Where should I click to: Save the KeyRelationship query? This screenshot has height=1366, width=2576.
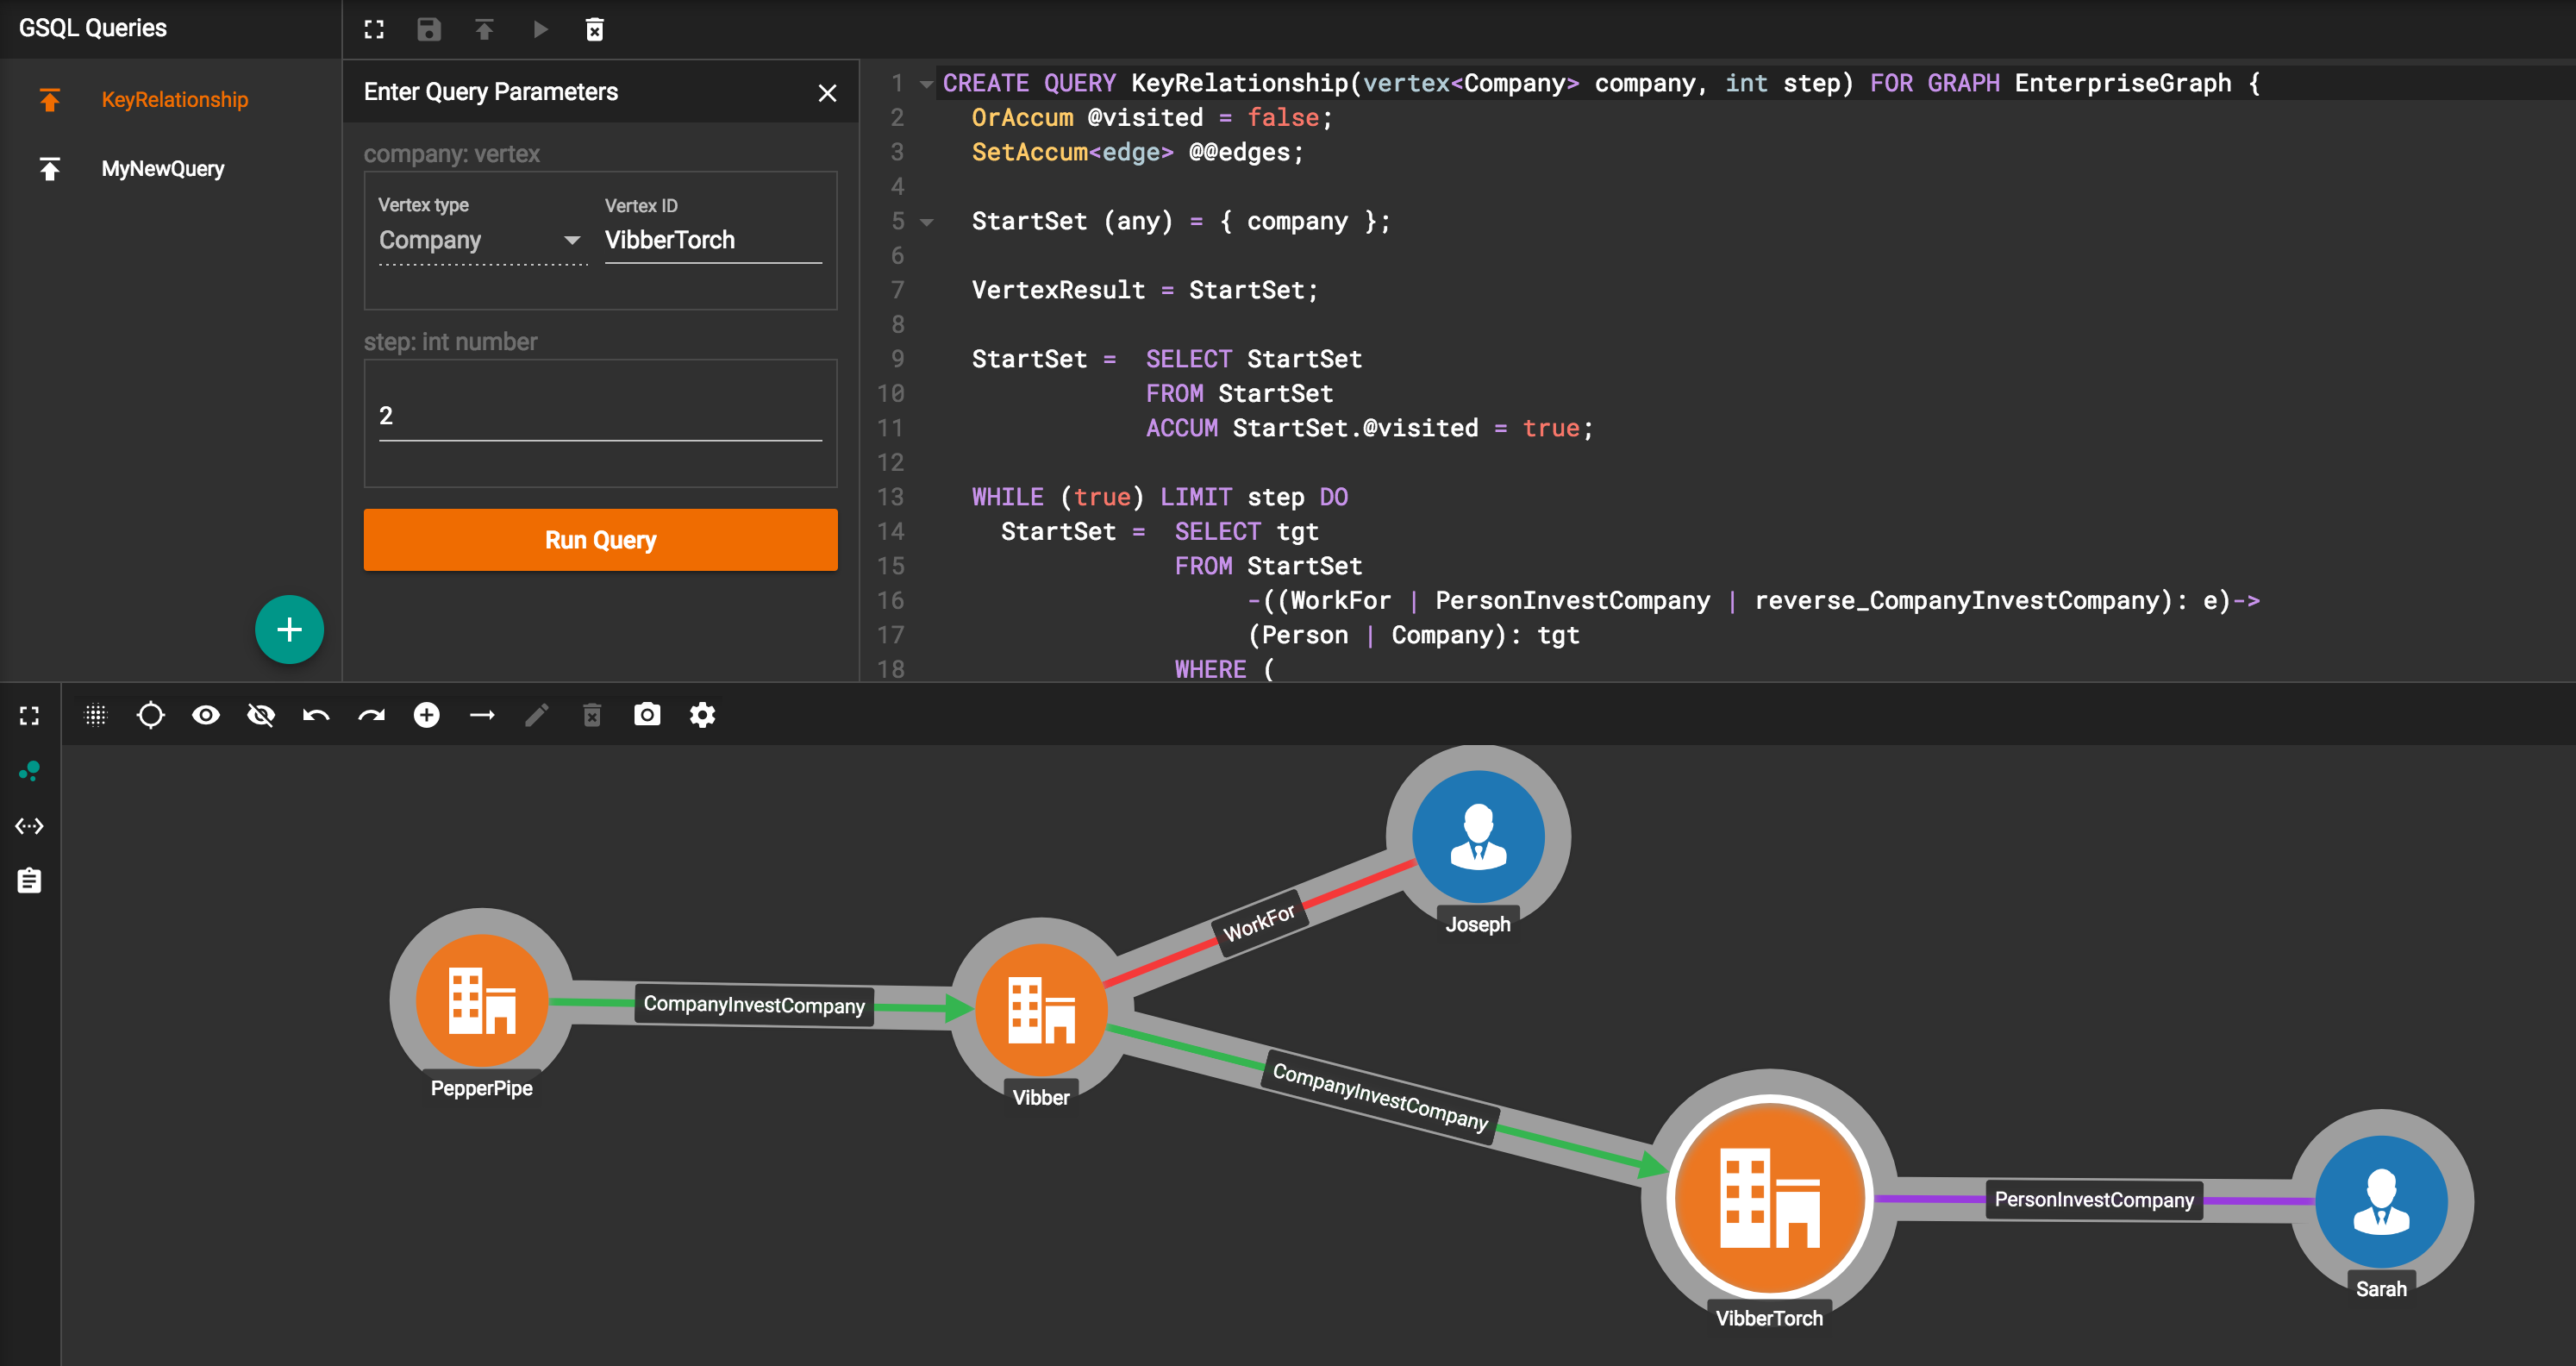pyautogui.click(x=429, y=29)
